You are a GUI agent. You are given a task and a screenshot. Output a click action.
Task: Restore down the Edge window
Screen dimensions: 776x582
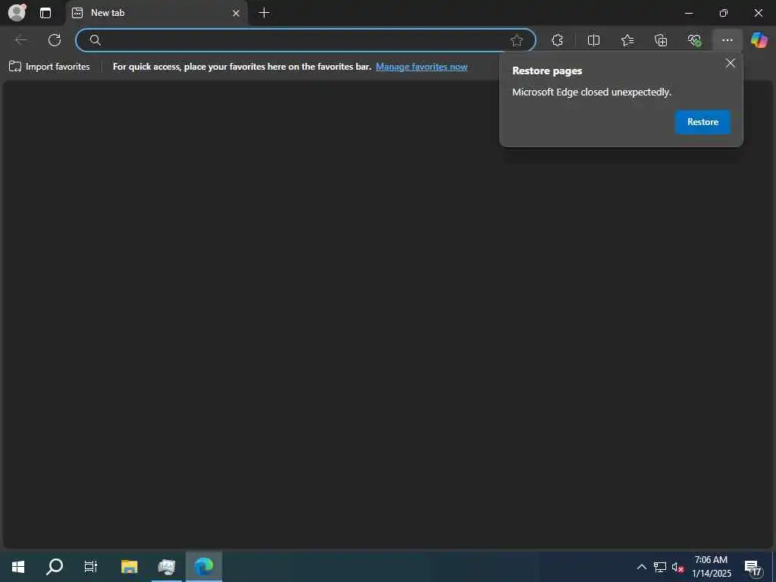723,13
